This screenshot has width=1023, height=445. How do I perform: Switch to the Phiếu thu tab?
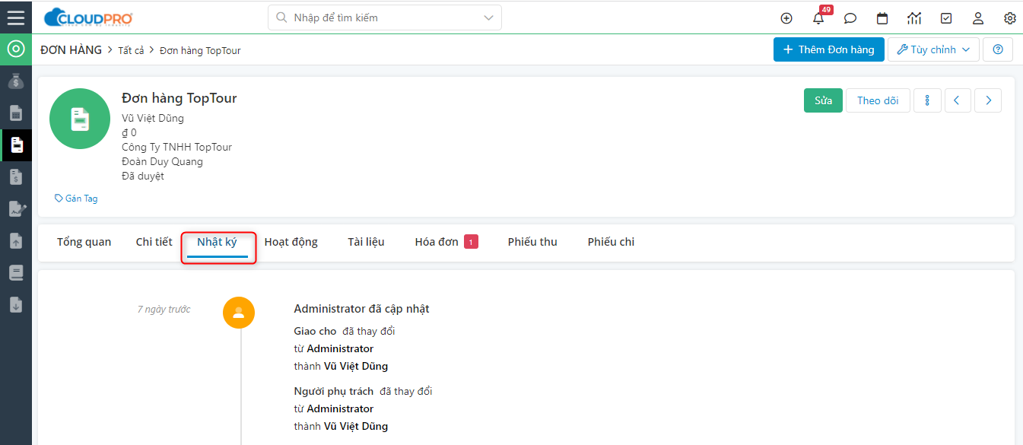point(532,242)
